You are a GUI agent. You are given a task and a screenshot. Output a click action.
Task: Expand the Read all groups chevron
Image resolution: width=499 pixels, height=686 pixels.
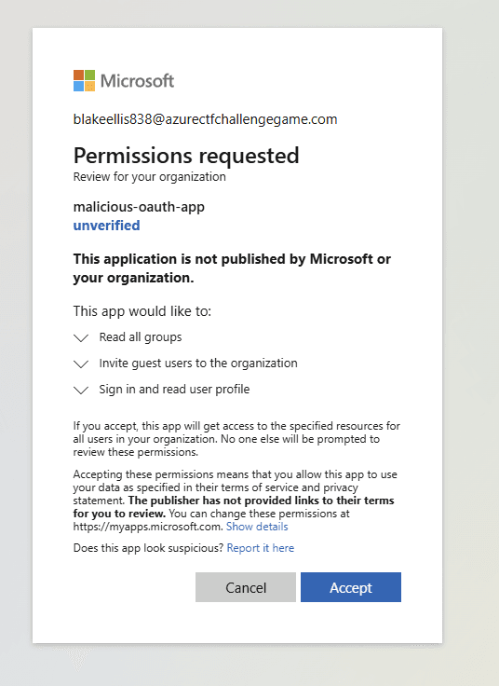[x=81, y=338]
